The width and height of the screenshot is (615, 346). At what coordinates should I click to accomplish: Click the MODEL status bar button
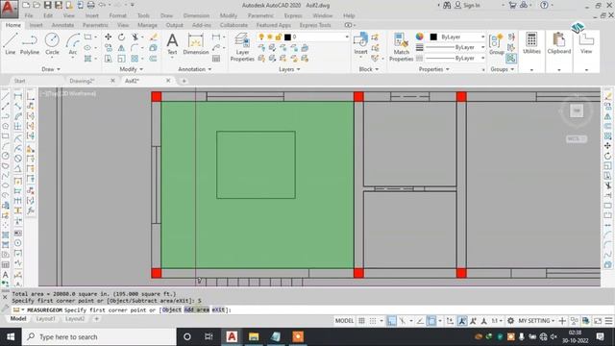pyautogui.click(x=344, y=321)
